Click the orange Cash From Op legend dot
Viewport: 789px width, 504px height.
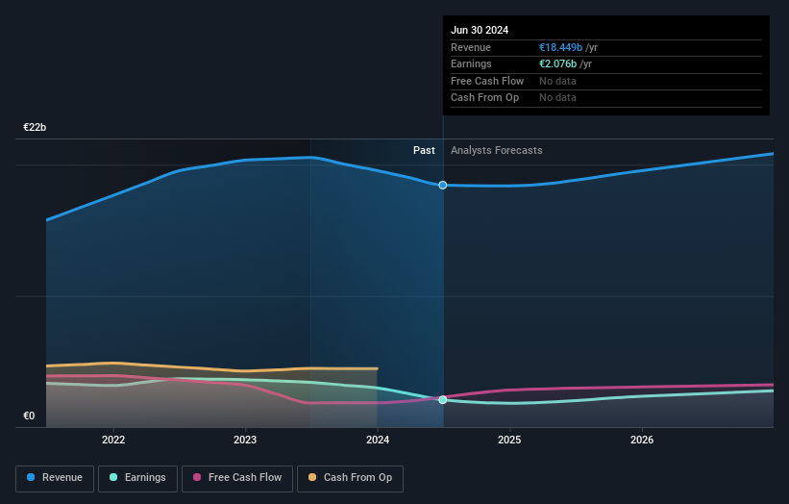pos(312,477)
